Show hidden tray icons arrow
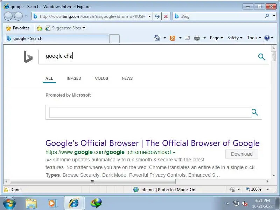Screen dimensions: 280x210 pos(228,203)
